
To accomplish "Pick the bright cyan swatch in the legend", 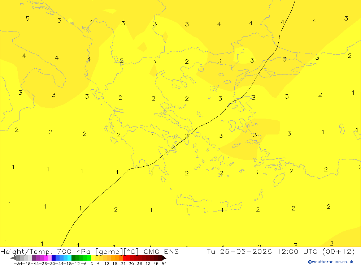I will (69, 258).
